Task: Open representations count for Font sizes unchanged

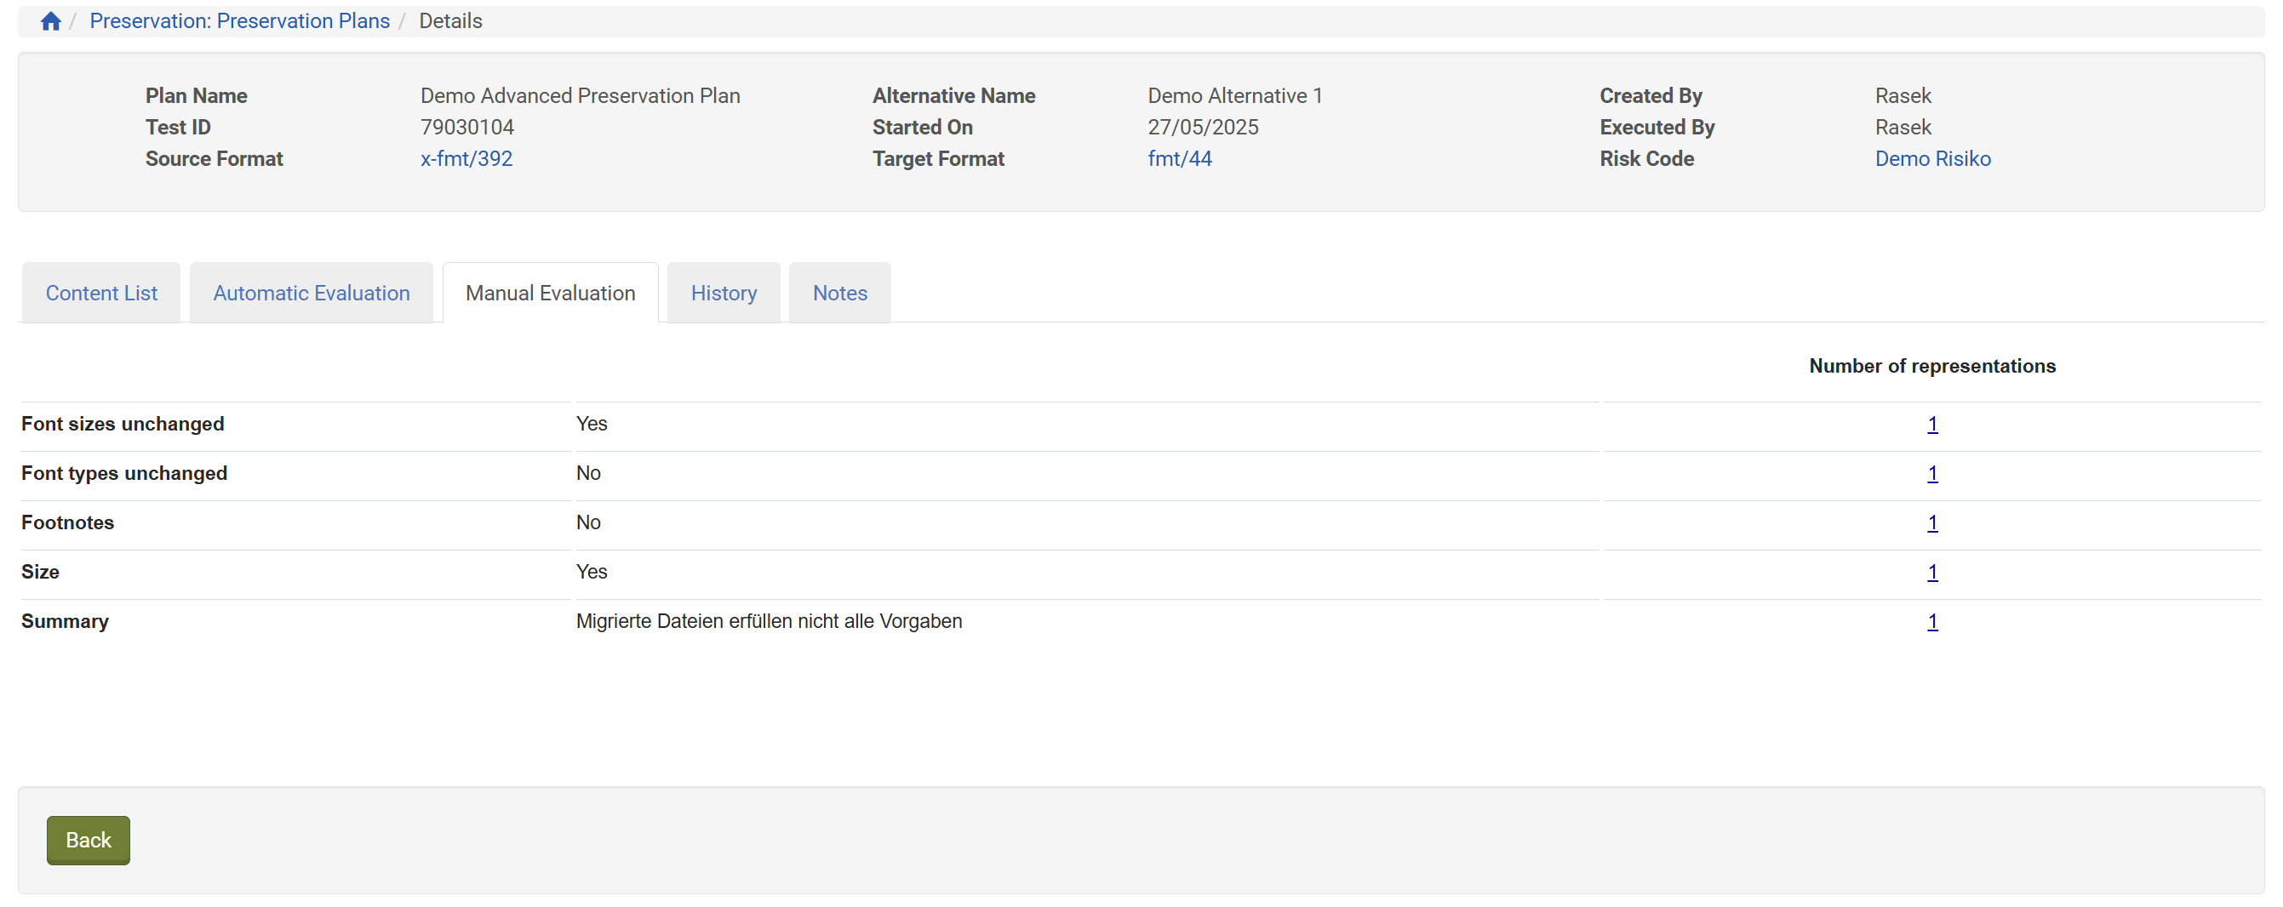Action: tap(1932, 425)
